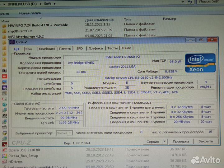The image size is (224, 168).
Task: Click the red icon below the 7z icon
Action: [4, 76]
